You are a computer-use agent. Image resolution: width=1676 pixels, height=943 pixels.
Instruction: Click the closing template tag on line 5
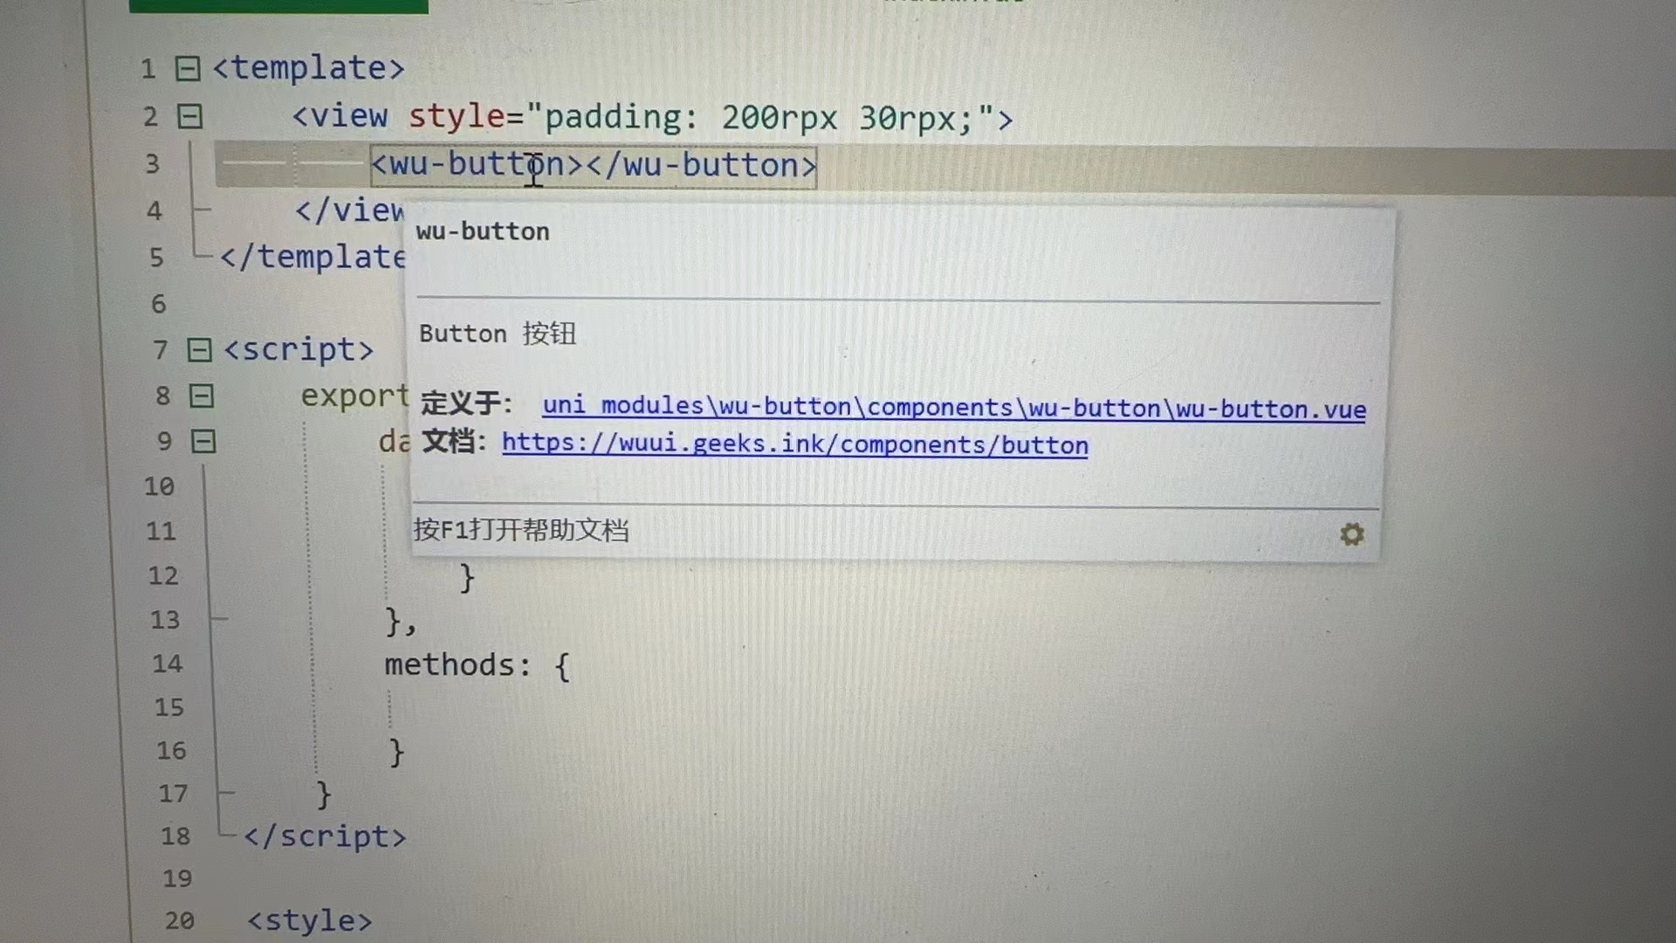click(x=313, y=257)
